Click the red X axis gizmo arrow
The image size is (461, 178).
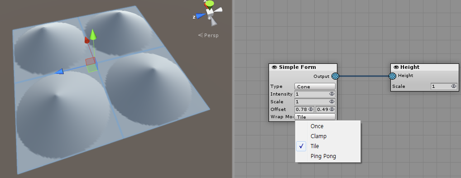[x=87, y=40]
